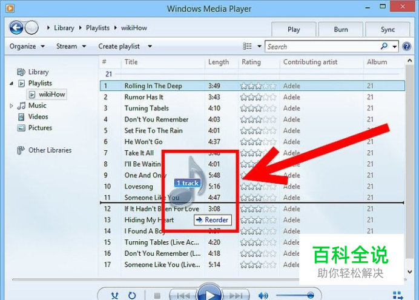Click breadcrumb arrow before Library

point(48,28)
